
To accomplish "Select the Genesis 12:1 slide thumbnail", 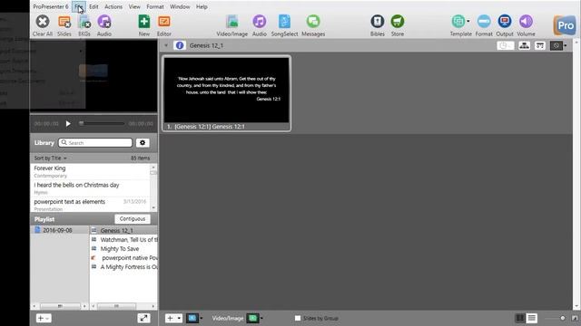I will click(x=226, y=93).
